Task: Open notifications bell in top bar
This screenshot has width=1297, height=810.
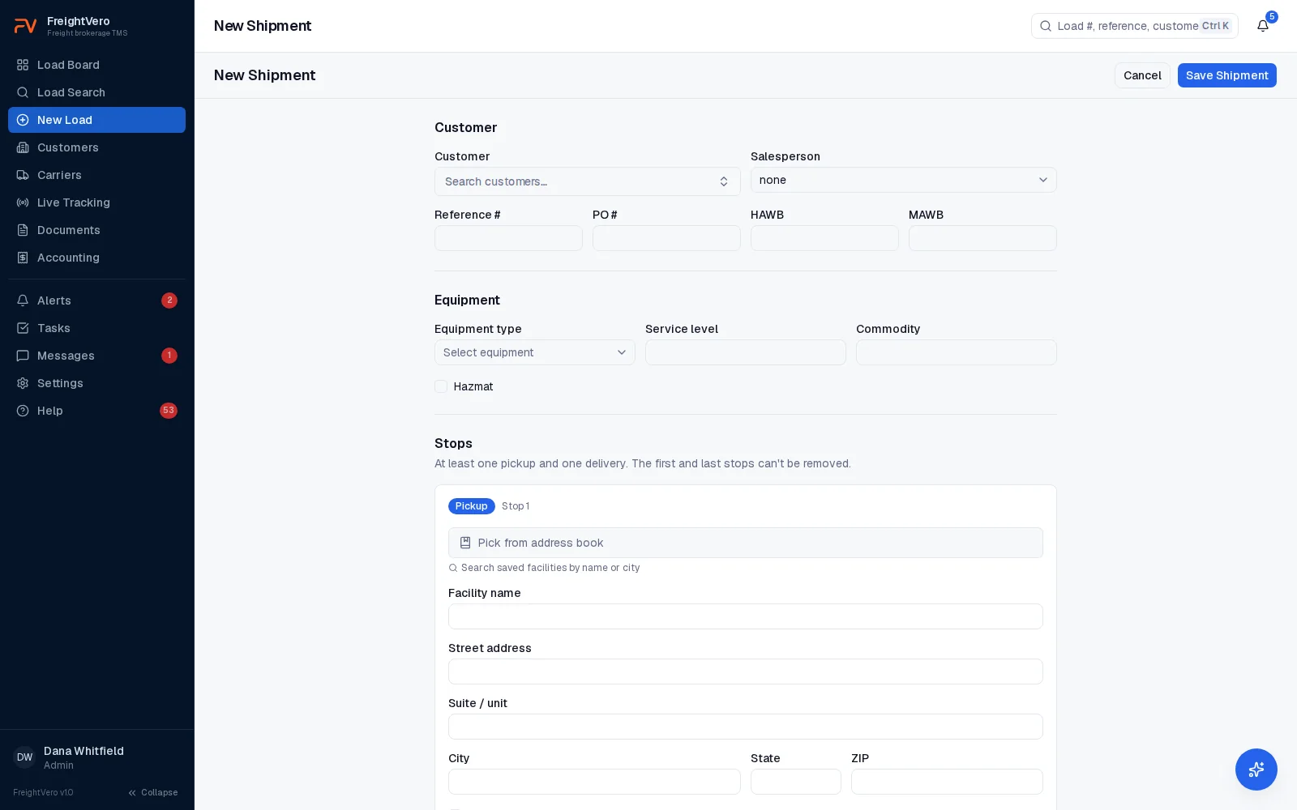Action: click(1263, 26)
